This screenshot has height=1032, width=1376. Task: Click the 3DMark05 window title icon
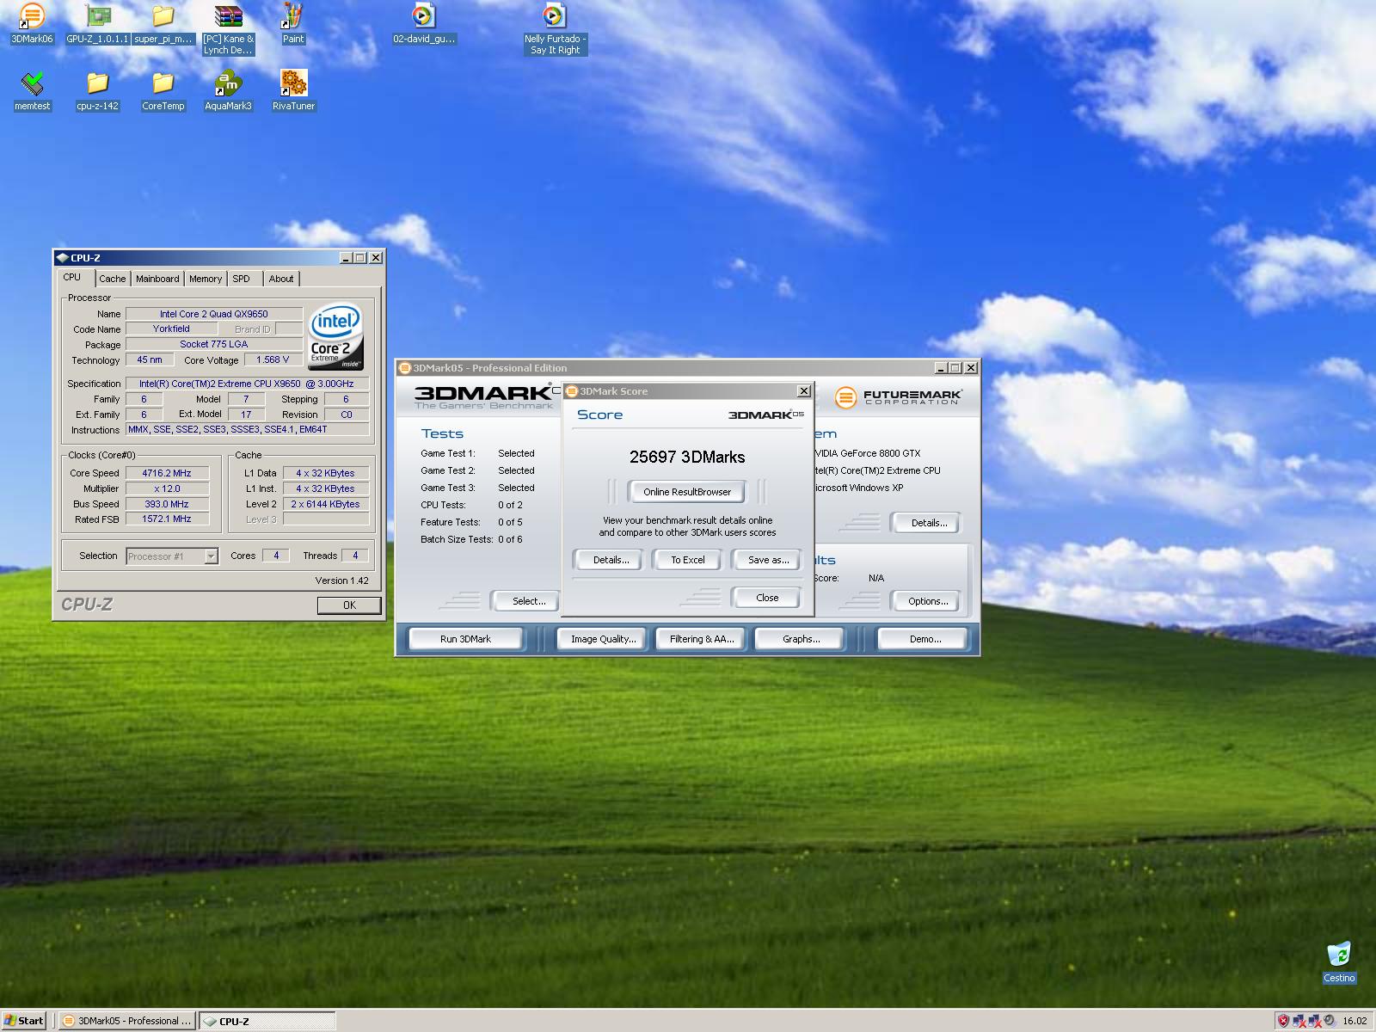coord(405,368)
